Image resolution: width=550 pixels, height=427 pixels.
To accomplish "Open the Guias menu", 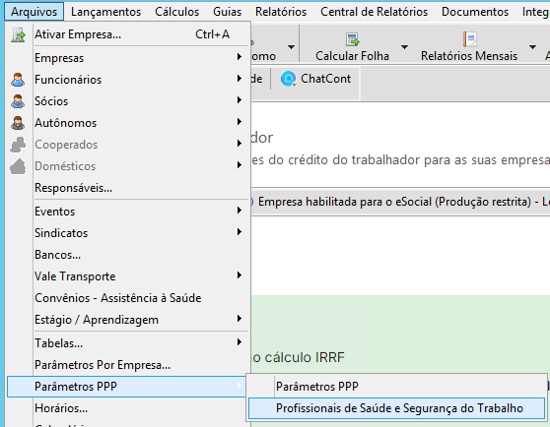I will (228, 12).
